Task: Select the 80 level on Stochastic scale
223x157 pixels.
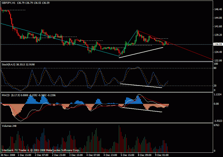Action: click(x=215, y=68)
